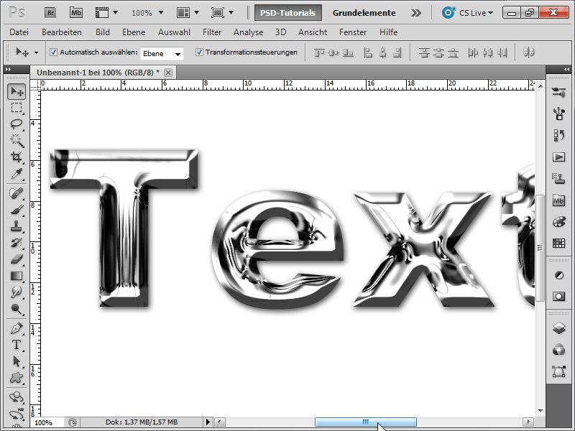Collapse right panel dock arrows
Image resolution: width=575 pixels, height=431 pixels.
566,69
